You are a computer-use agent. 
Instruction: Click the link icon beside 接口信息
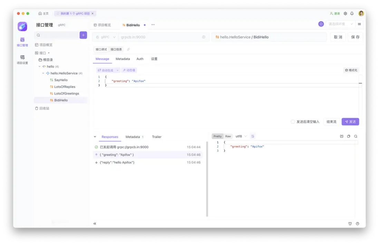(128, 50)
